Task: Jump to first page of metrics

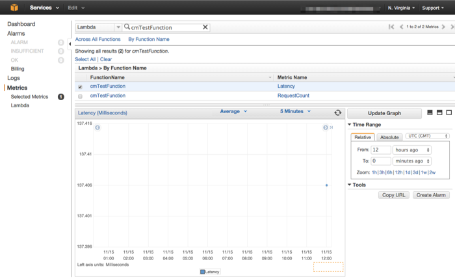Action: (391, 27)
